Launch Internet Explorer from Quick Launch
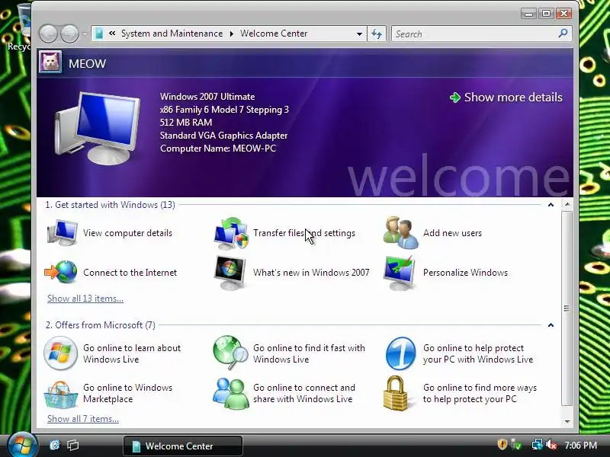The image size is (610, 457). [54, 445]
